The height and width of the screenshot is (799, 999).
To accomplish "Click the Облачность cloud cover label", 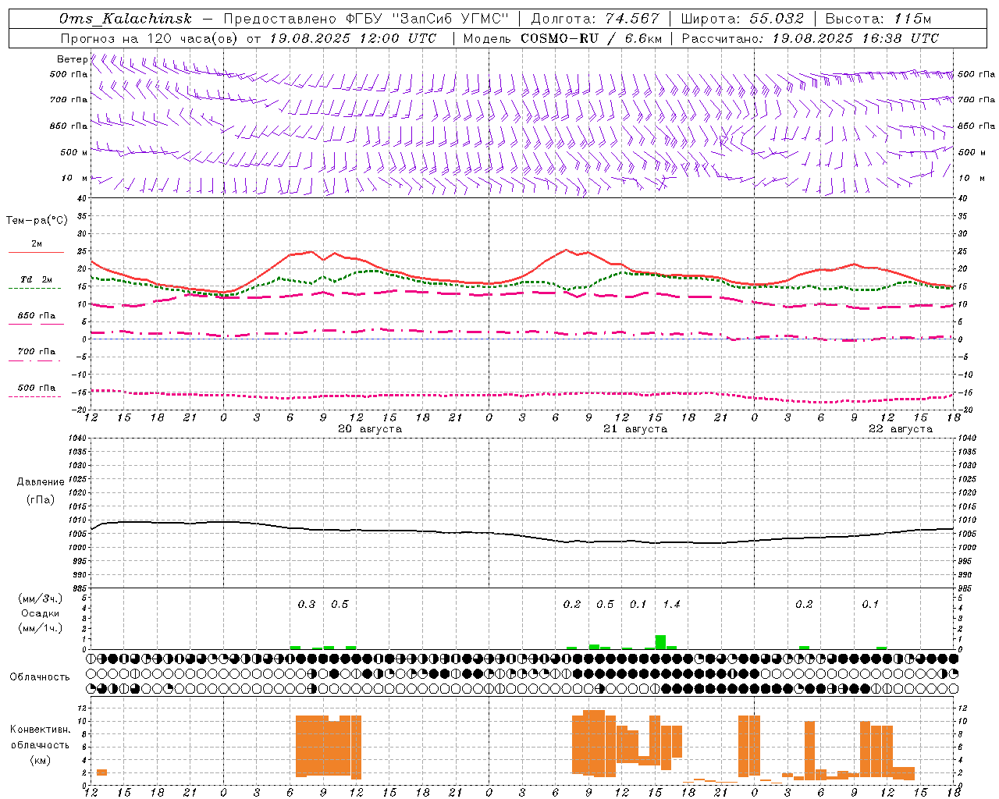I will [40, 677].
